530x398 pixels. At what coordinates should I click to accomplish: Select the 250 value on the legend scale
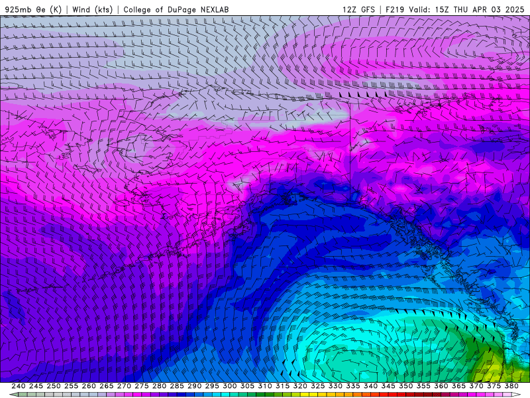[54, 386]
